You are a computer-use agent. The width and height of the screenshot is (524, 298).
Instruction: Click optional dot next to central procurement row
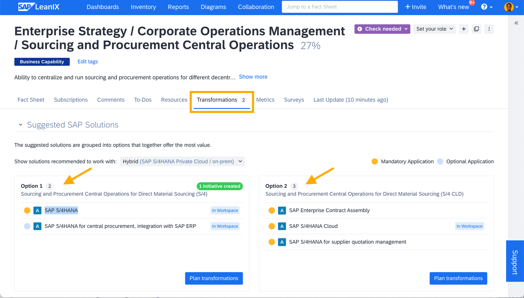27,226
